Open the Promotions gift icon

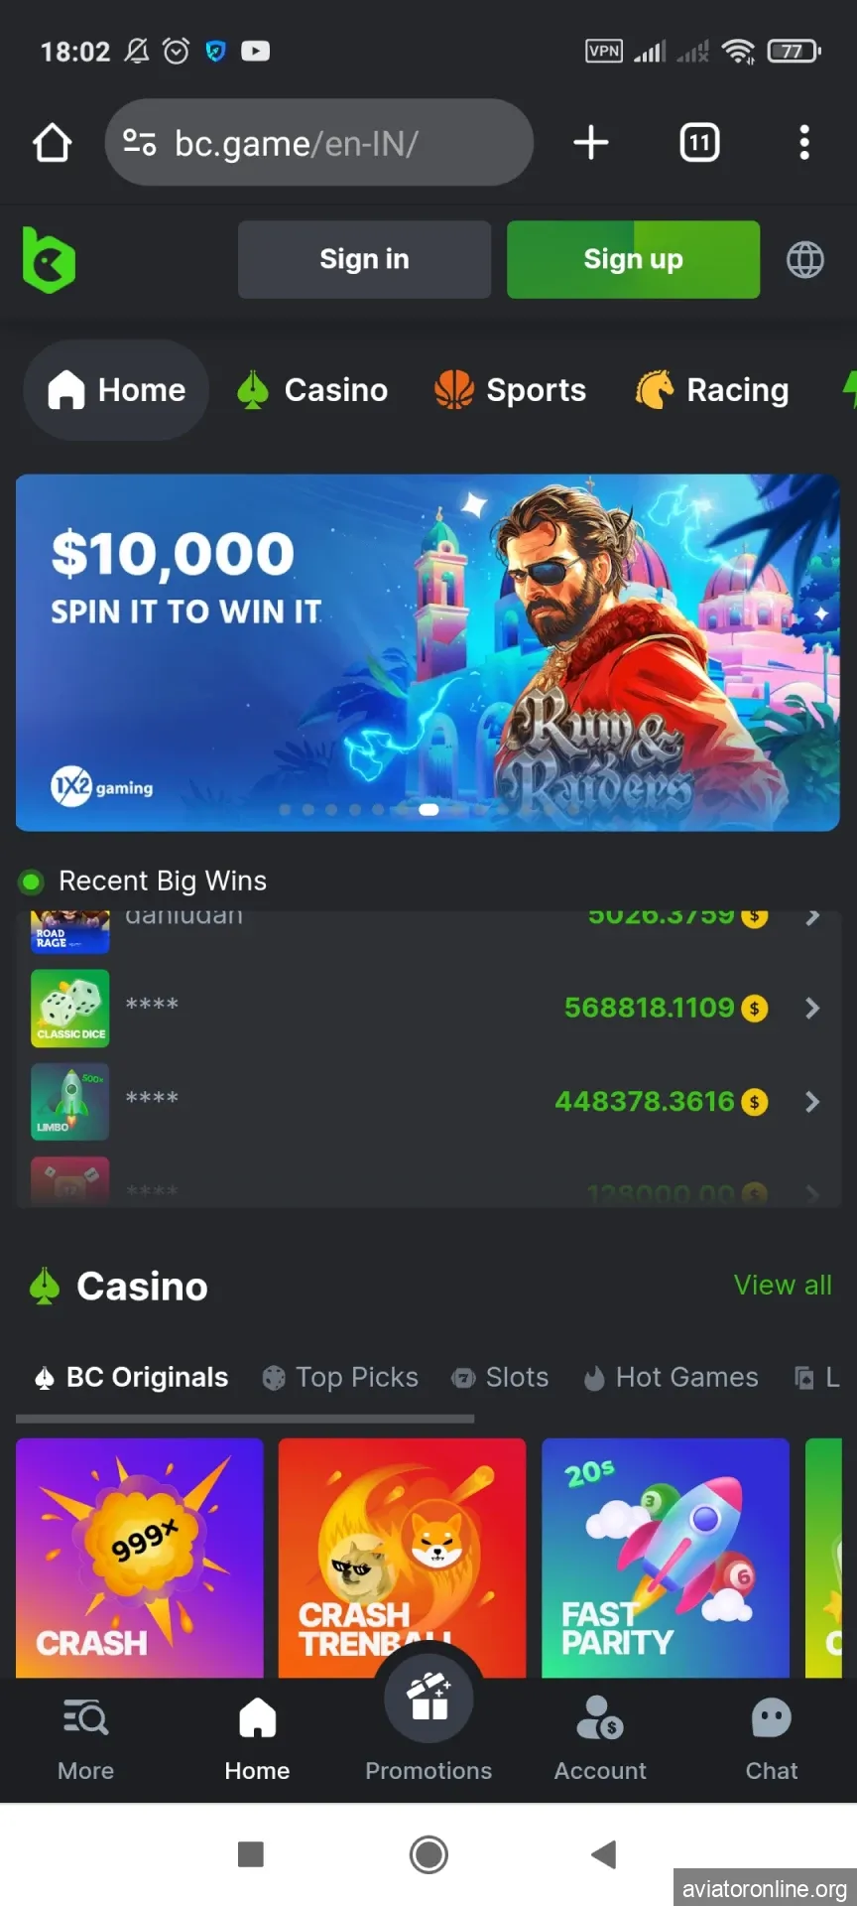click(428, 1698)
